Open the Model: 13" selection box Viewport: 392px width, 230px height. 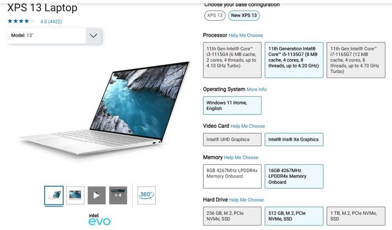(54, 36)
